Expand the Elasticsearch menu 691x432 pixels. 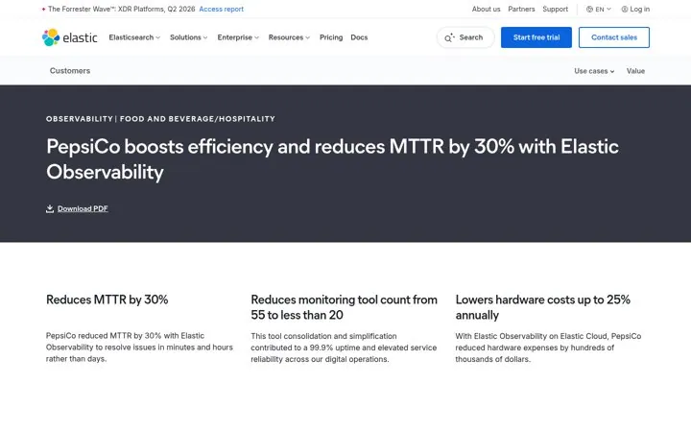[134, 37]
